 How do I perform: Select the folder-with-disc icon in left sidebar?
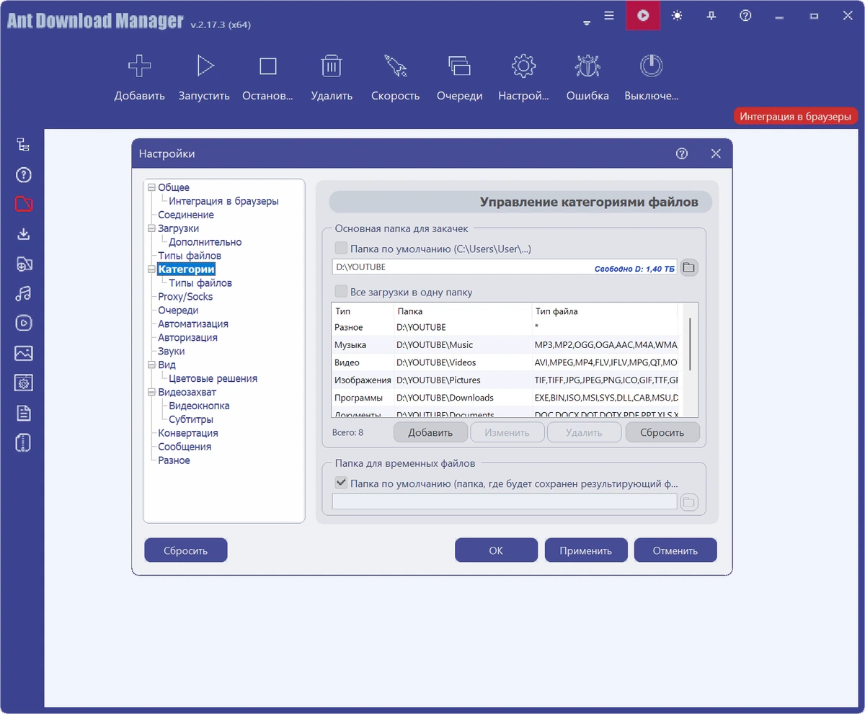coord(23,264)
